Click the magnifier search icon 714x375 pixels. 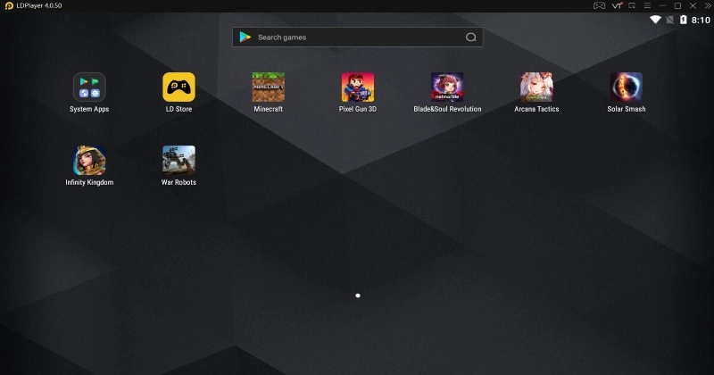tap(471, 37)
